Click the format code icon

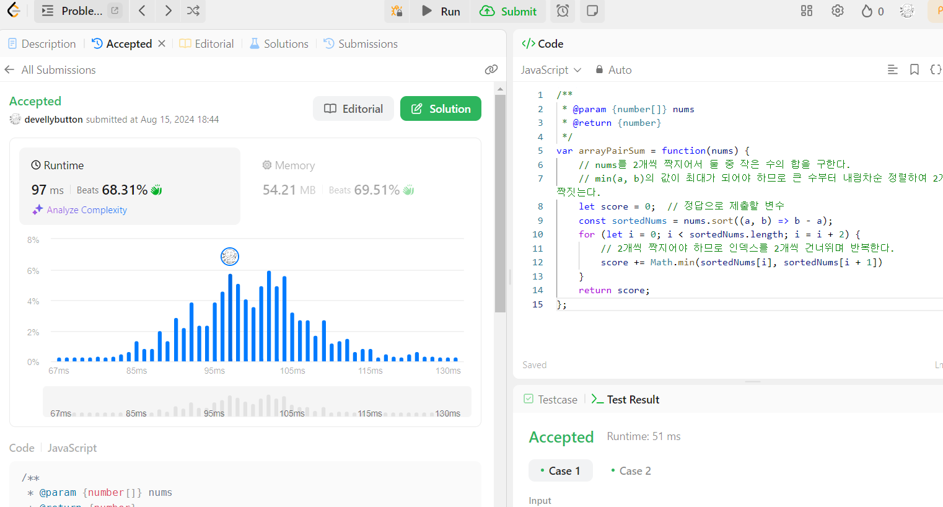[892, 69]
